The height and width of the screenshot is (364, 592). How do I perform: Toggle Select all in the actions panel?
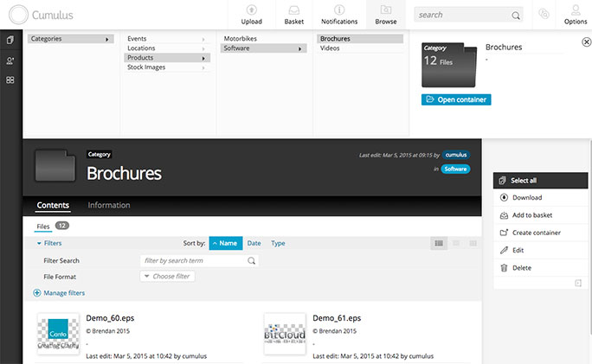[x=523, y=181]
